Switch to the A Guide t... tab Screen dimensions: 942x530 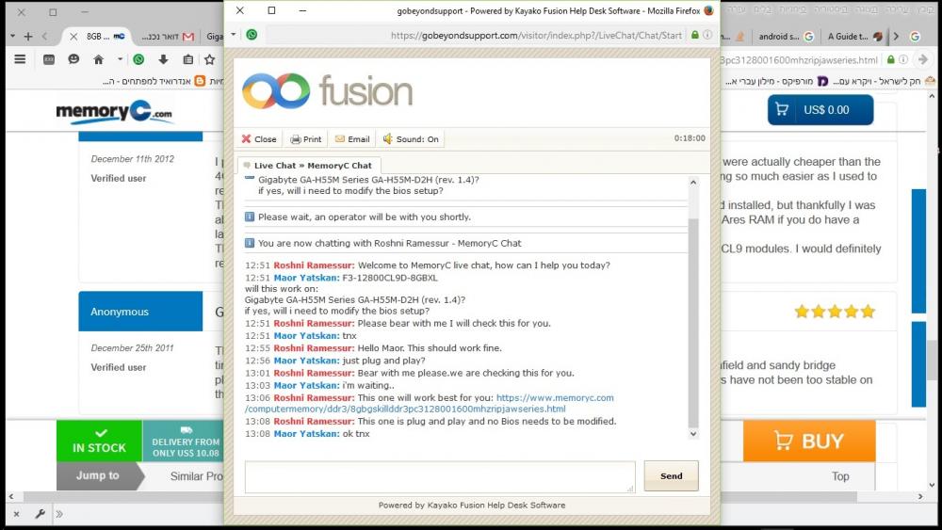[x=854, y=37]
